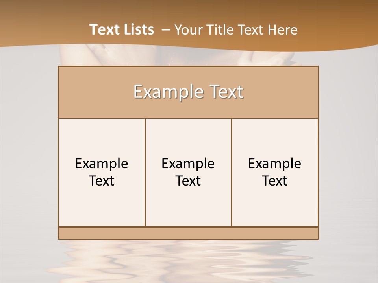378x283 pixels.
Task: Click the thin tan bar beneath the cells
Action: (x=188, y=233)
